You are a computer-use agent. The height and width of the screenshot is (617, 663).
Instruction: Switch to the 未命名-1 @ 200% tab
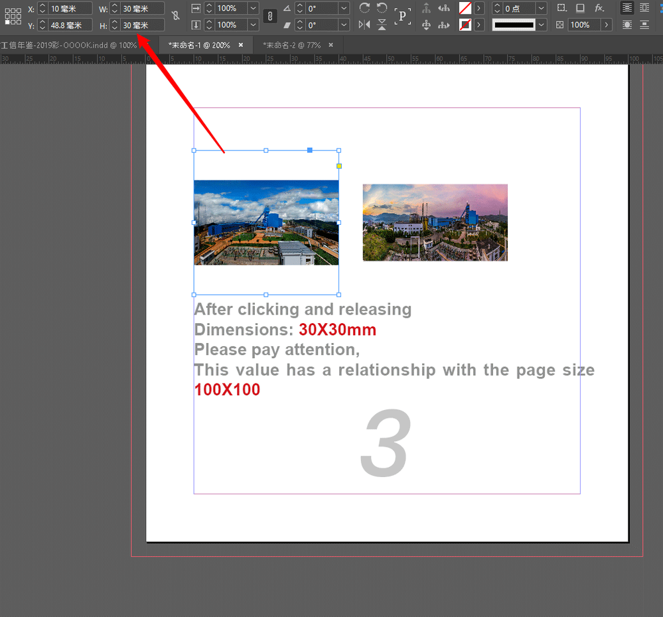click(199, 45)
